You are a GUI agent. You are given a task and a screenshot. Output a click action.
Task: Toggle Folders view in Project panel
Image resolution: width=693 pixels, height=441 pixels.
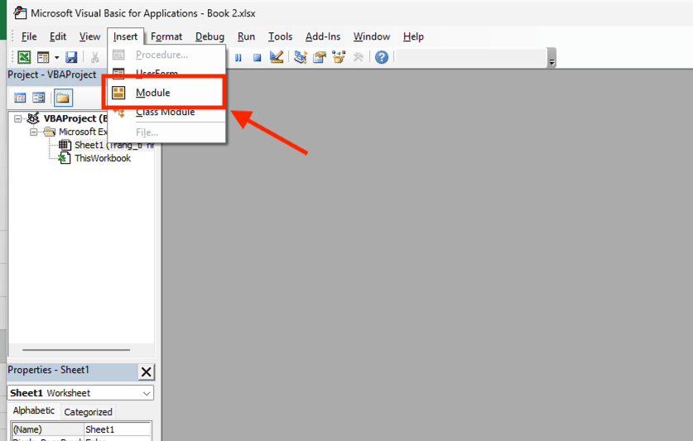pyautogui.click(x=63, y=98)
